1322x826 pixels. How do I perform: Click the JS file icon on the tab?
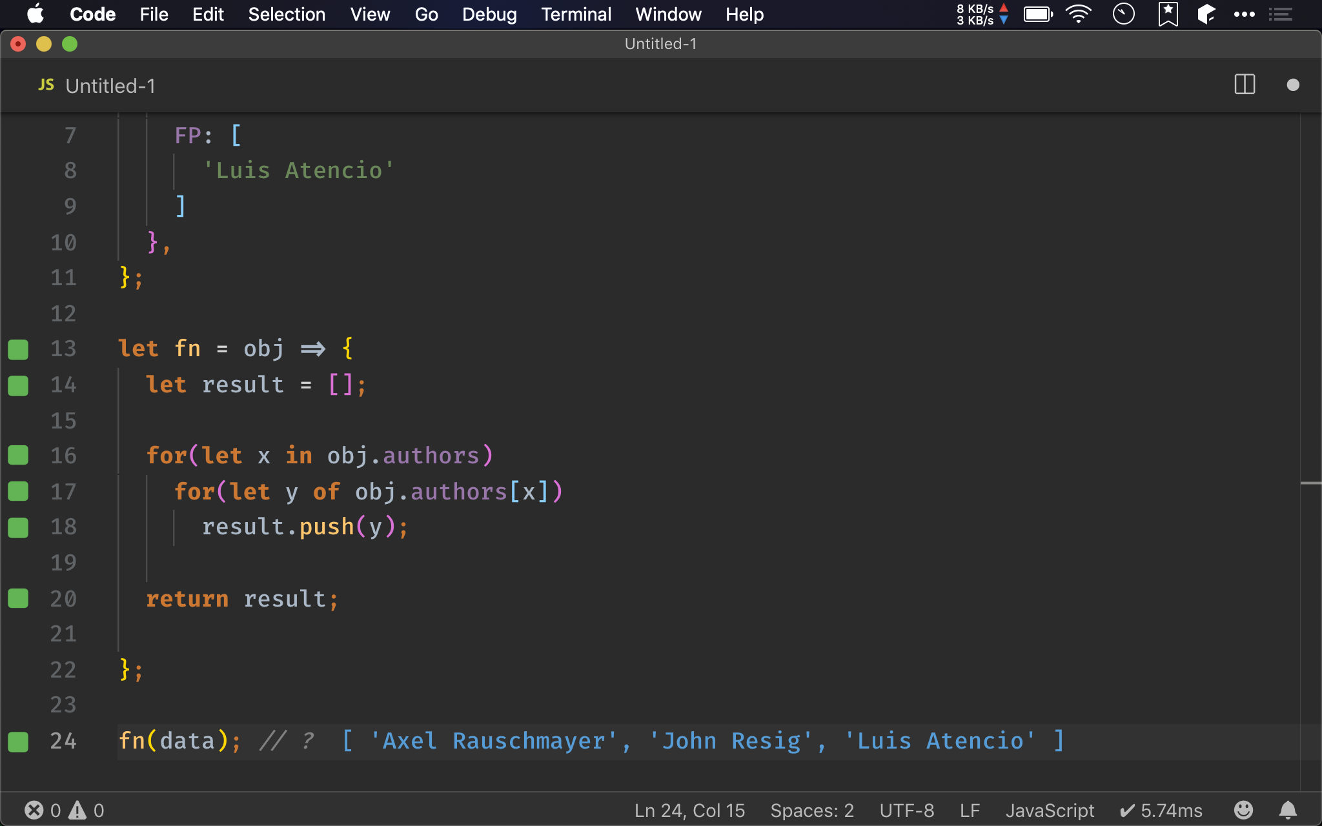[x=46, y=85]
